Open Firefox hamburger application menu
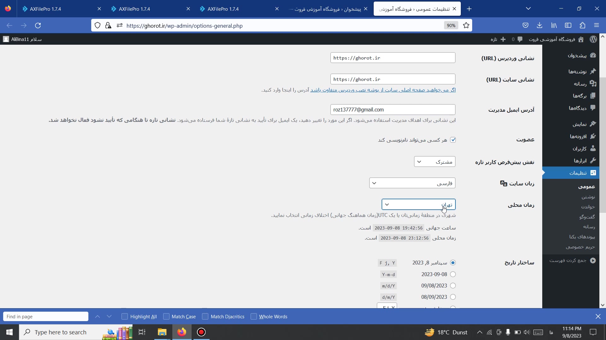The width and height of the screenshot is (606, 340). point(596,25)
